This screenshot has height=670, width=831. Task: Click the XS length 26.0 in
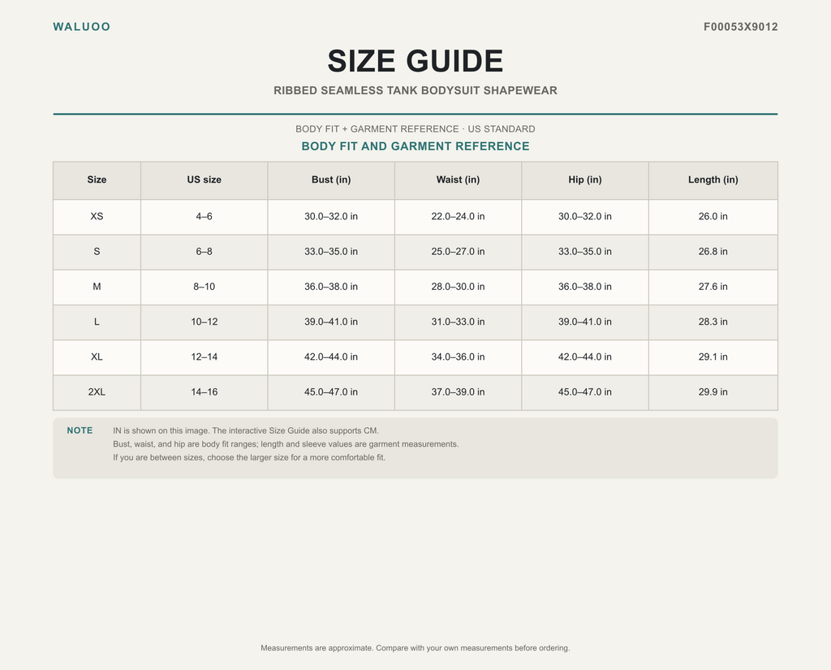tap(713, 217)
